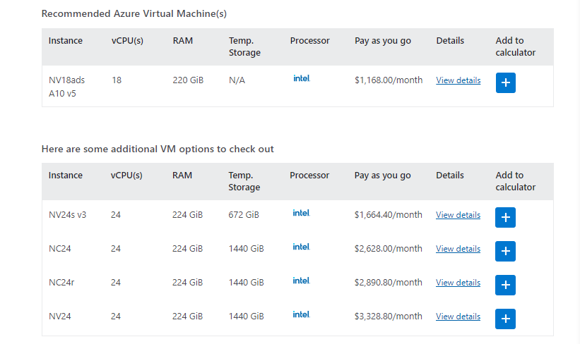Screen dimensions: 580x344
Task: Click the 672 GiB temp storage value
Action: [x=244, y=215]
